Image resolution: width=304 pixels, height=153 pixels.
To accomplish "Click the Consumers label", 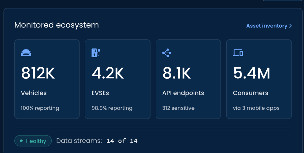I will pos(250,93).
